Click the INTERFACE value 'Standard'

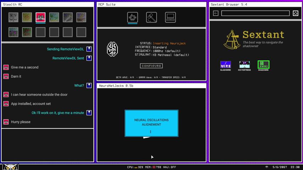[x=160, y=47]
